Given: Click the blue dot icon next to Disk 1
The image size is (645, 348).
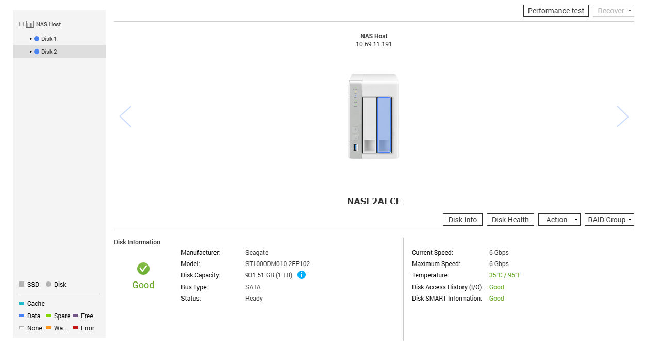Looking at the screenshot, I should 37,39.
